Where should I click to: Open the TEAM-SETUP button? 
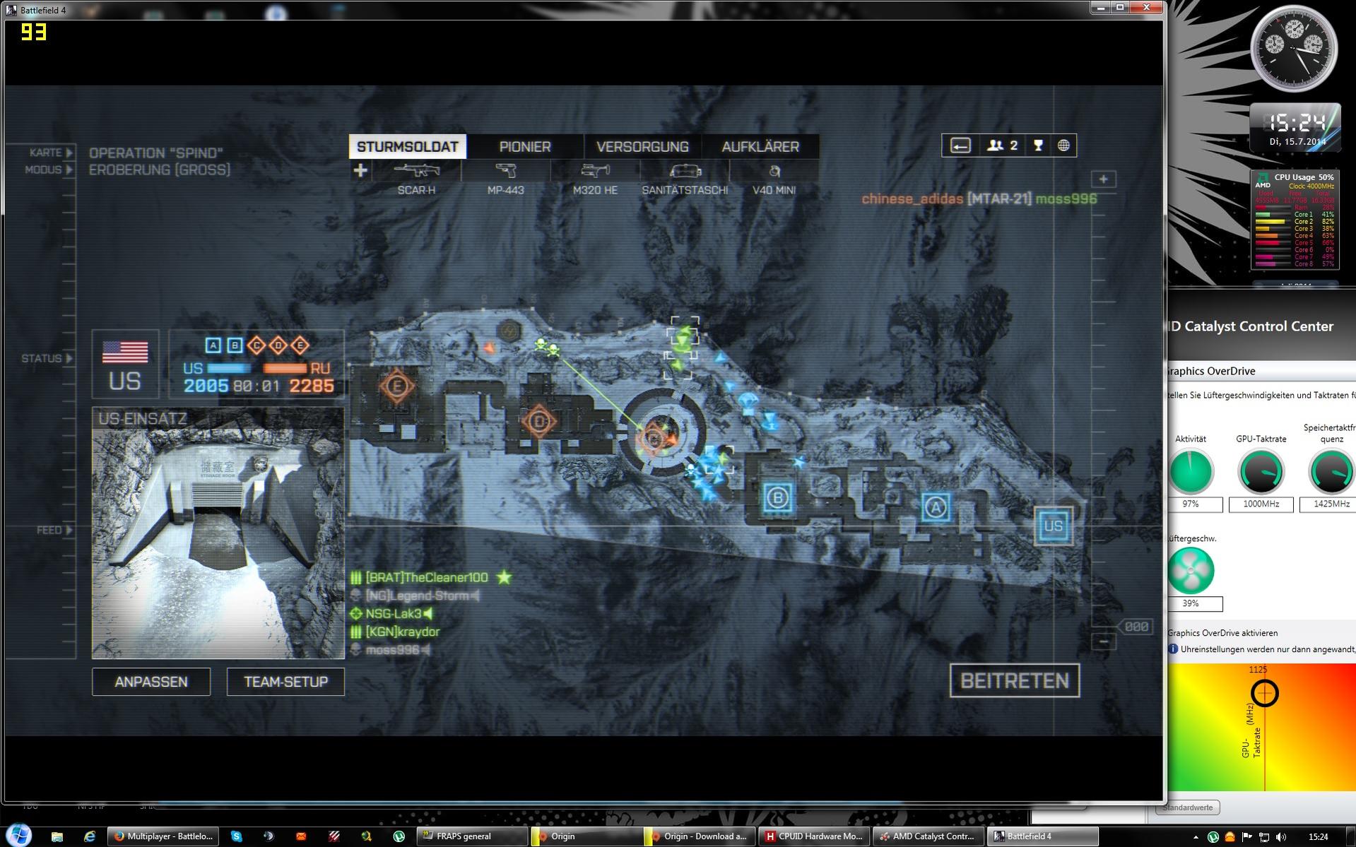tap(285, 682)
